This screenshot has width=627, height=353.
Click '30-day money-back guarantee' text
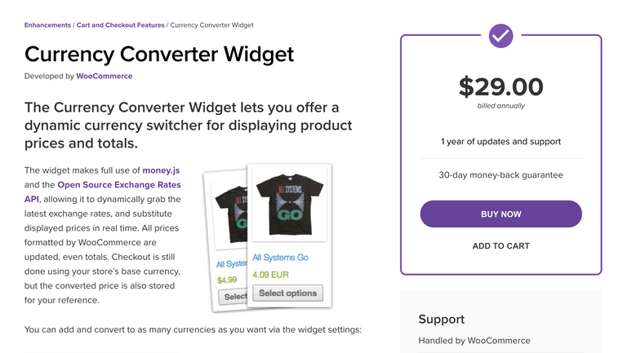(500, 174)
